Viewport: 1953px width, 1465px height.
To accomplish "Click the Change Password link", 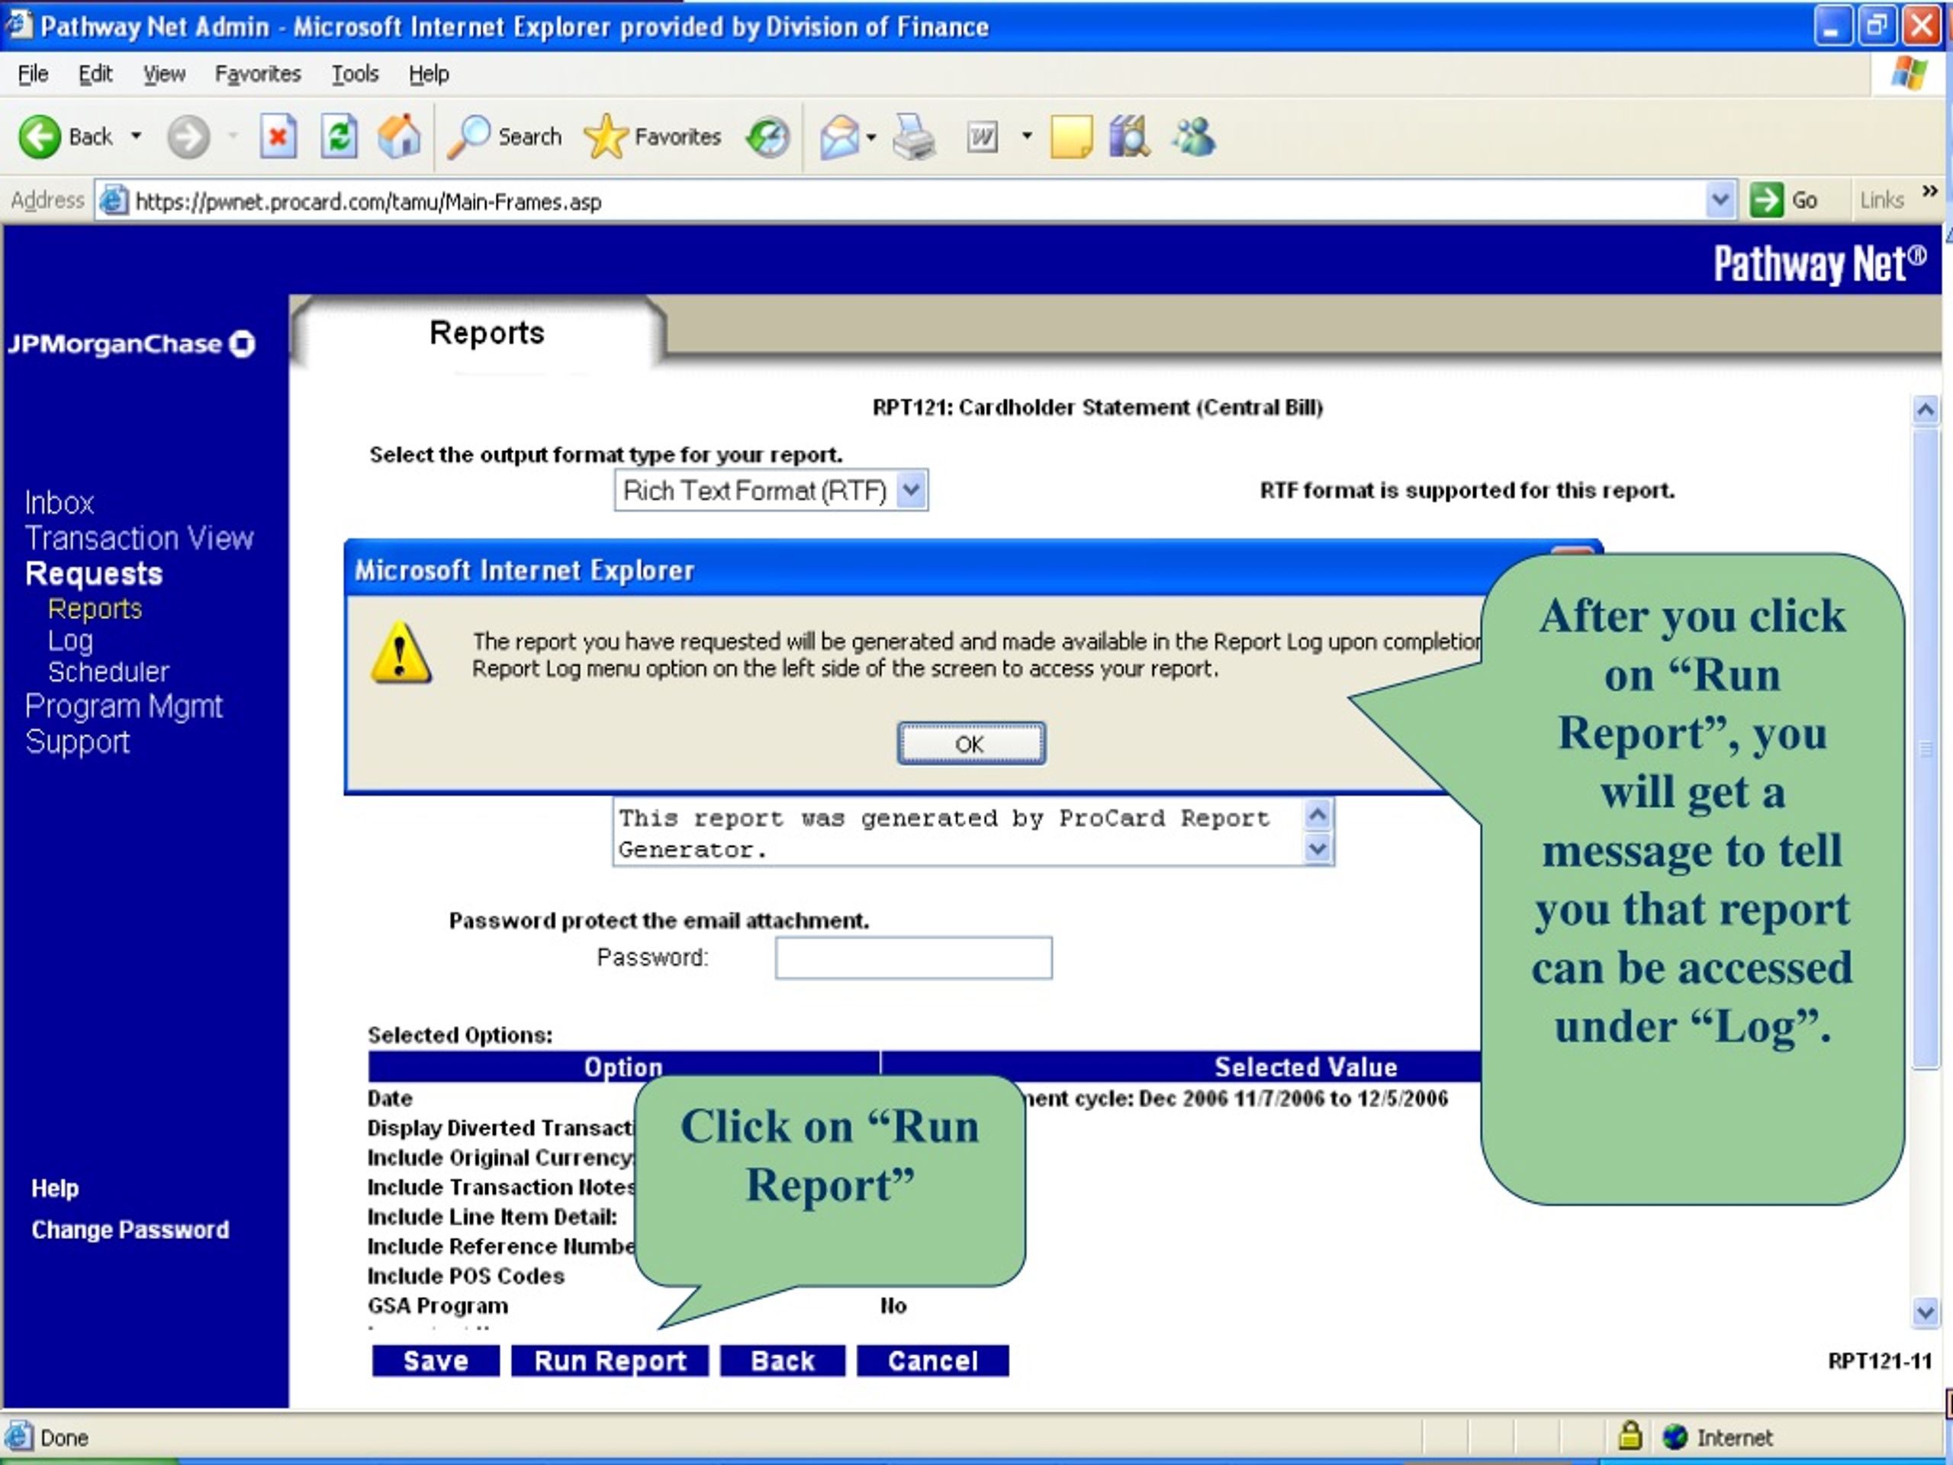I will pyautogui.click(x=130, y=1230).
